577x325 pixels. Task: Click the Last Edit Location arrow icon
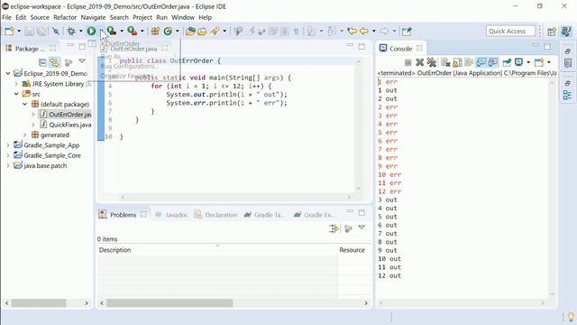353,32
